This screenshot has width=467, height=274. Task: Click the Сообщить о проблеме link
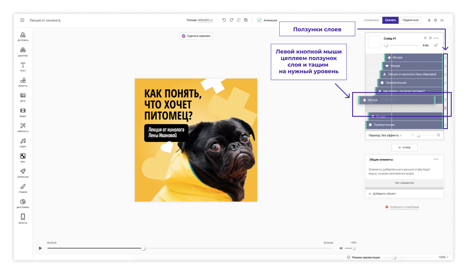404,207
